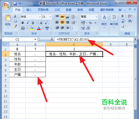Expand the formula bar

click(x=135, y=39)
